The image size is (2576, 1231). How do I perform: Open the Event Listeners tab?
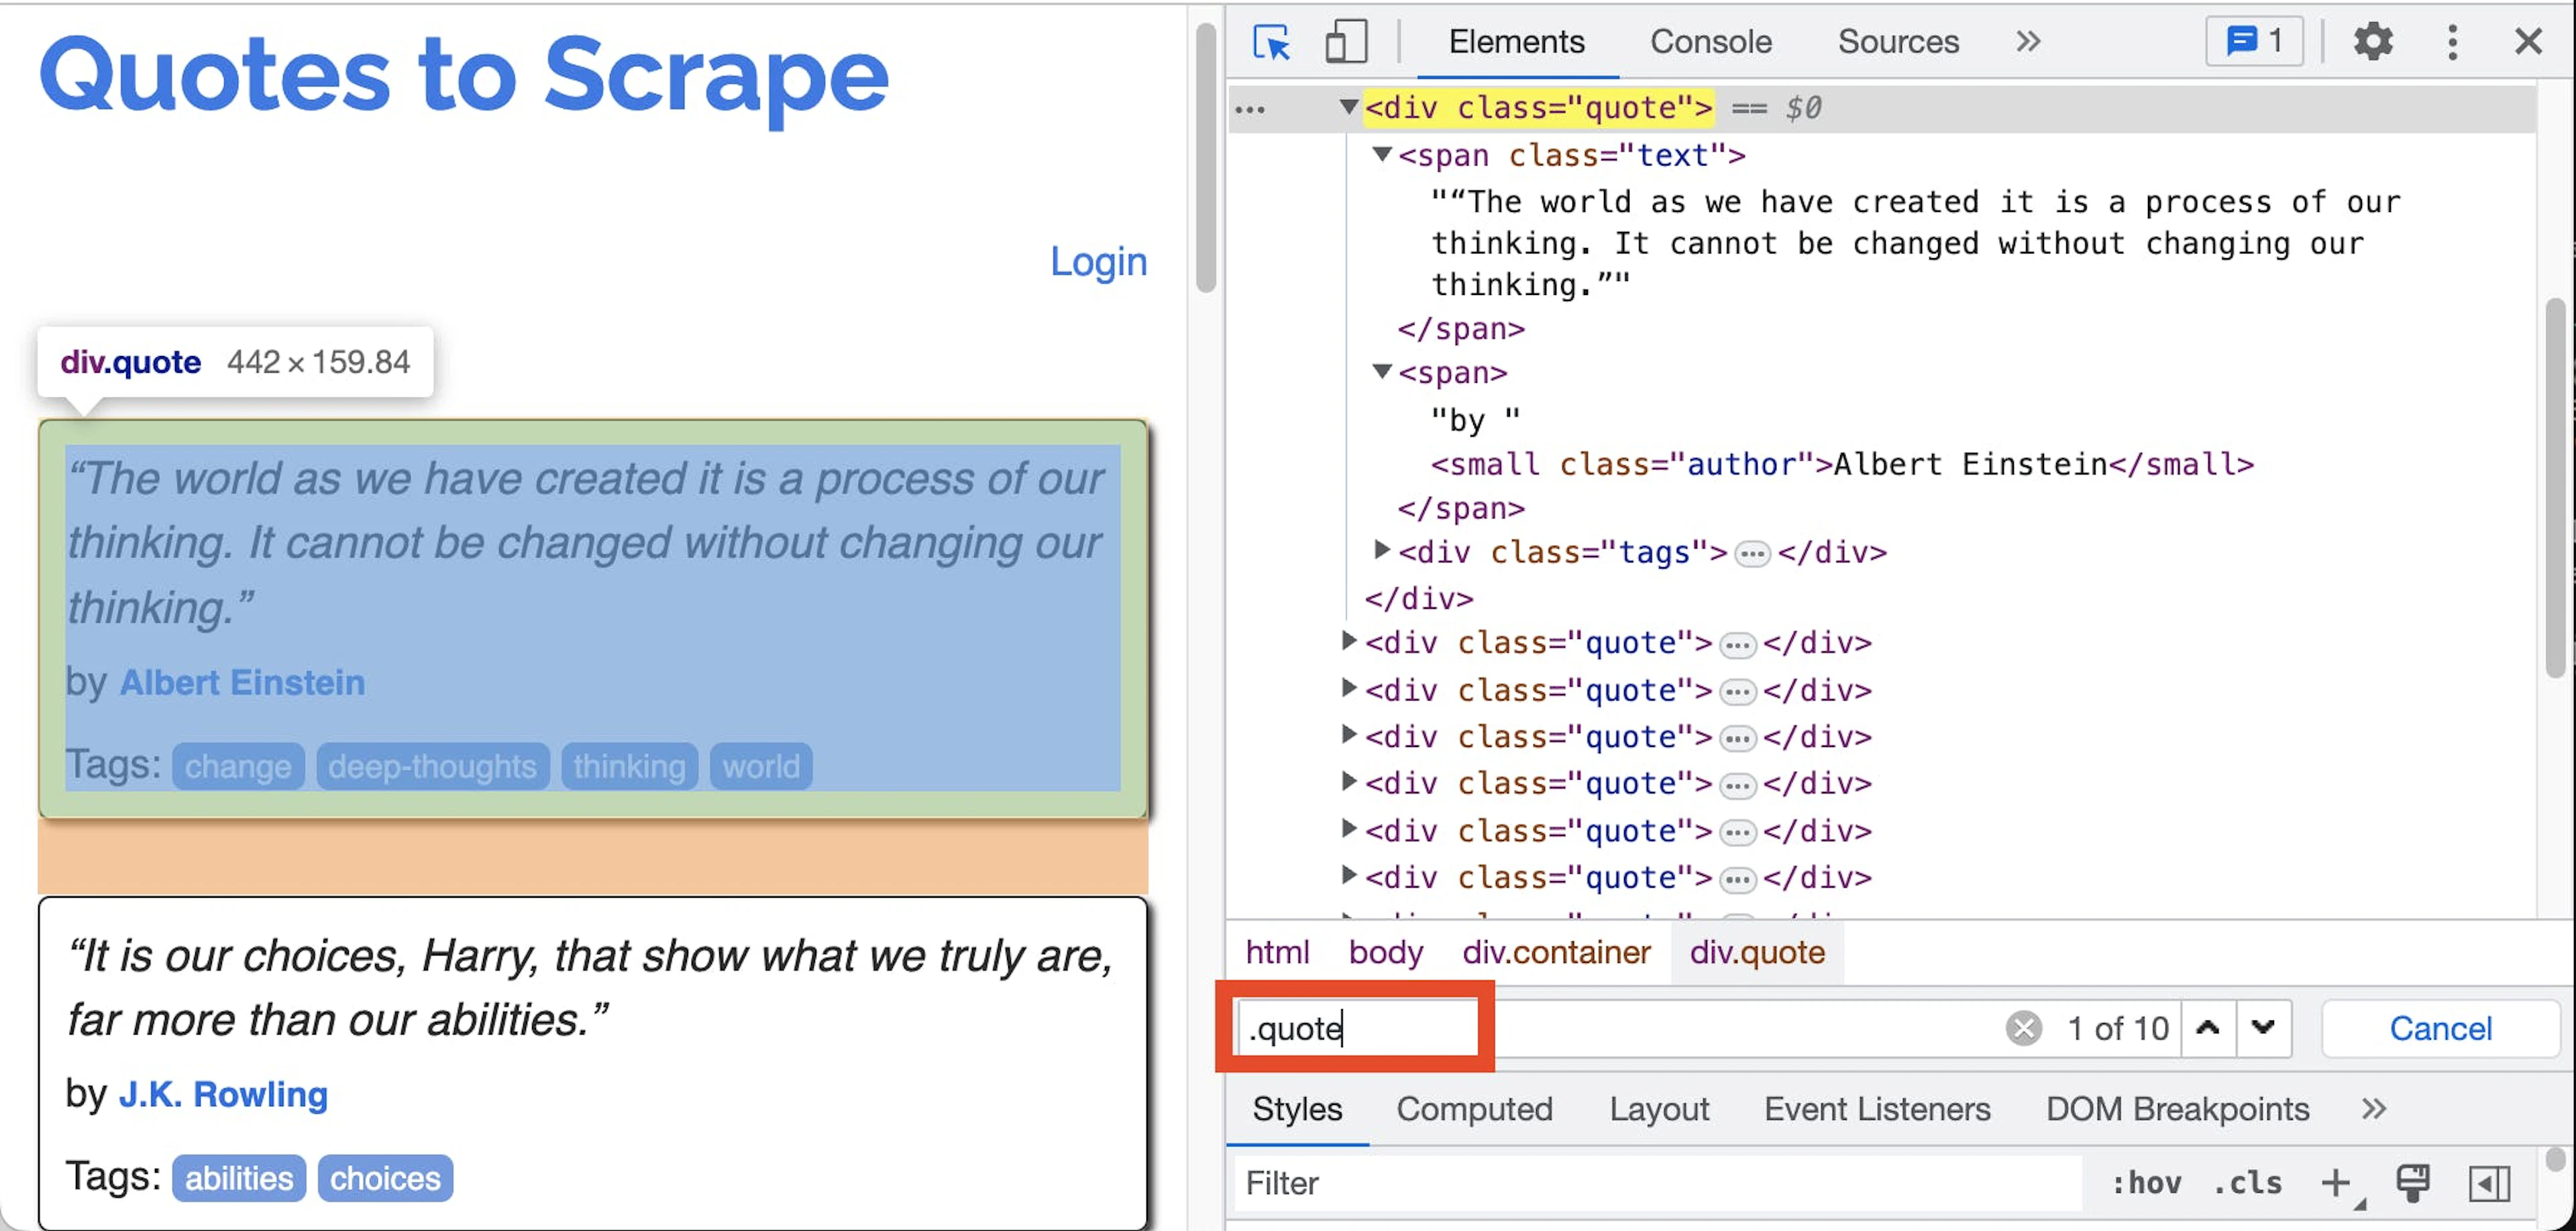pyautogui.click(x=1877, y=1109)
